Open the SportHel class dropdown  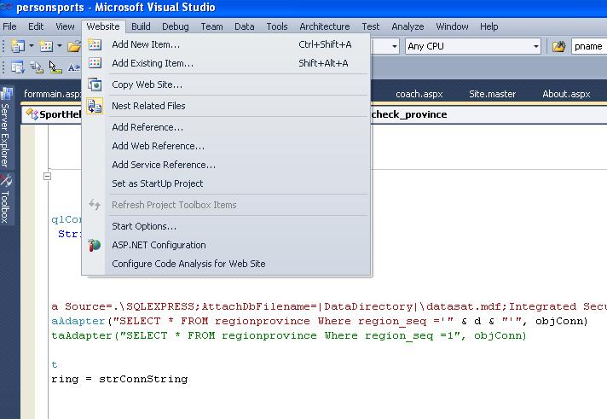click(x=52, y=114)
